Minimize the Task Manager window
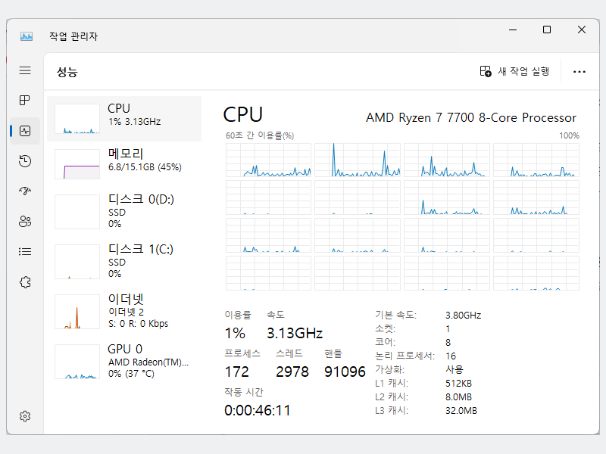606x454 pixels. [x=513, y=30]
